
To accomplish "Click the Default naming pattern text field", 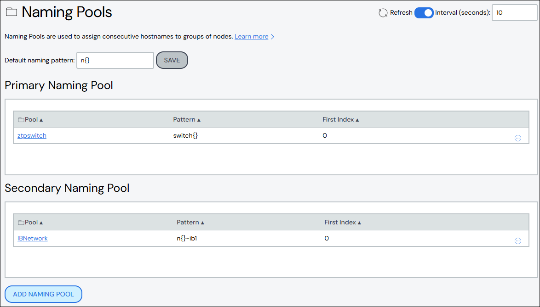I will coord(115,60).
